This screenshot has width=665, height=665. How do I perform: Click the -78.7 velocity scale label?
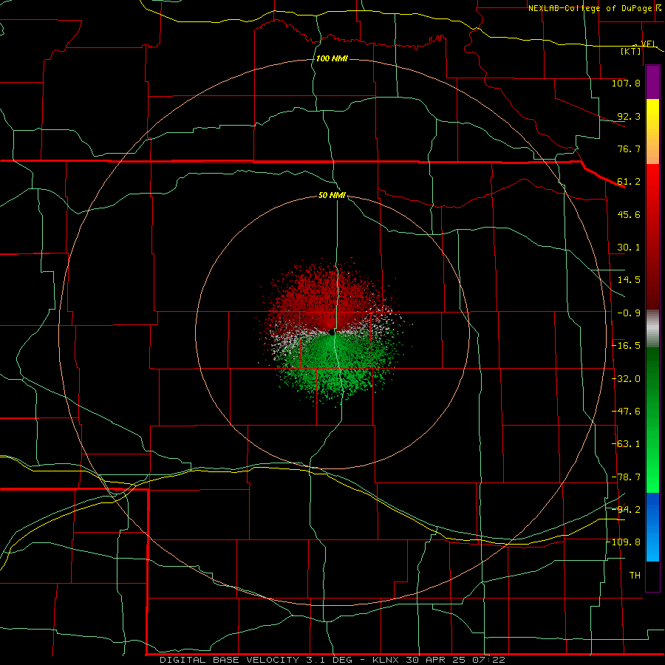pyautogui.click(x=626, y=477)
